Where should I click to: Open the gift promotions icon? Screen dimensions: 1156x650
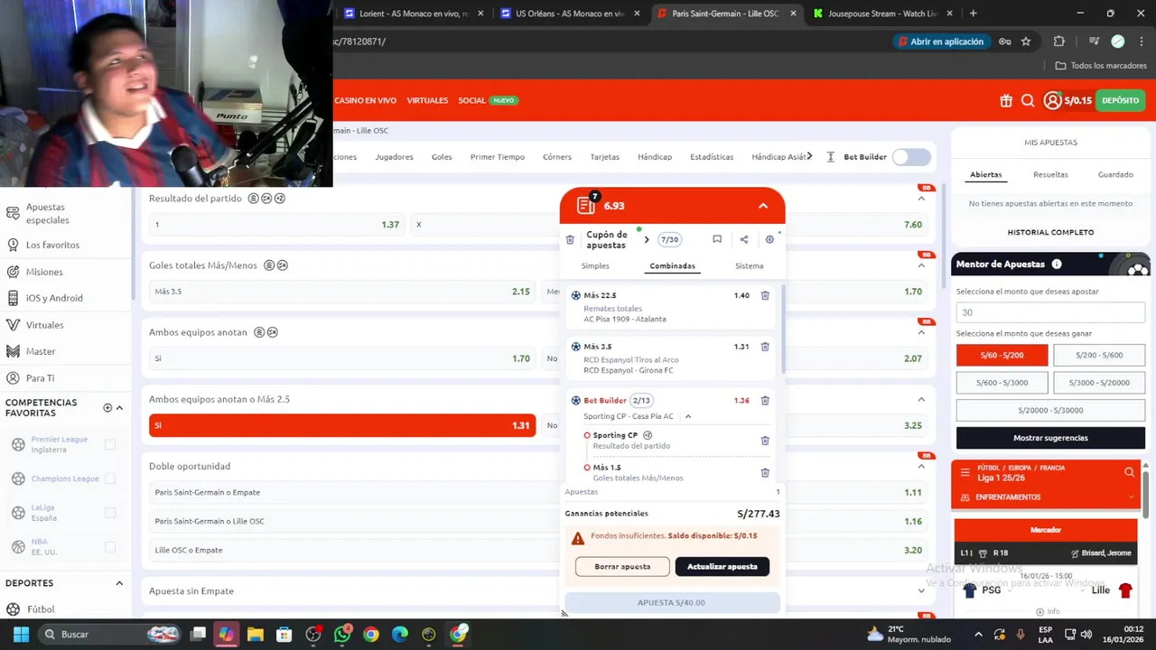(1006, 101)
